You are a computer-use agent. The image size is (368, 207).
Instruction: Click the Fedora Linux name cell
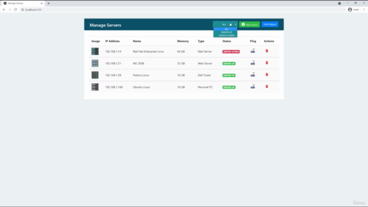(x=141, y=75)
